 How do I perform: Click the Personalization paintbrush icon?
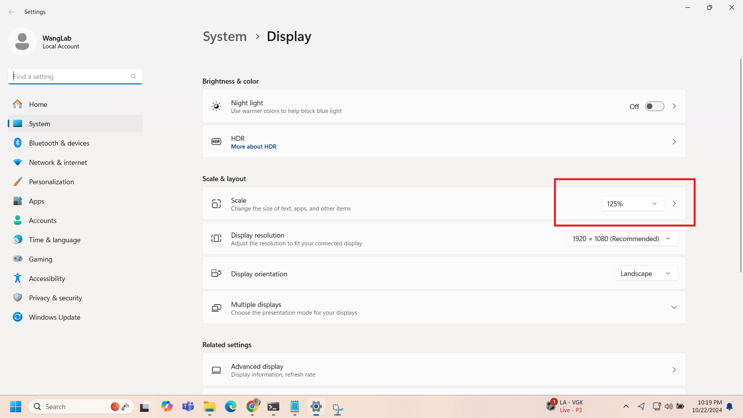coord(17,182)
